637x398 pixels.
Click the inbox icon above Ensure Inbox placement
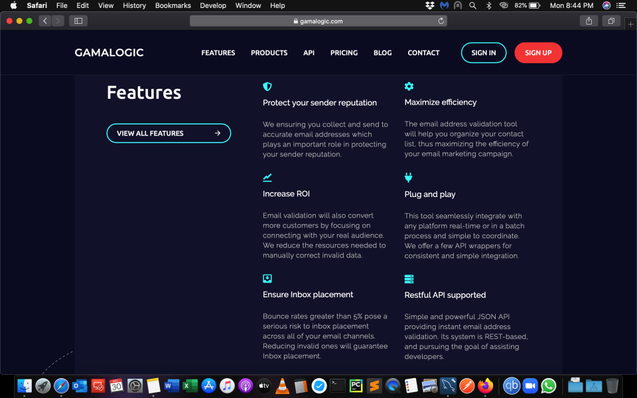(267, 279)
